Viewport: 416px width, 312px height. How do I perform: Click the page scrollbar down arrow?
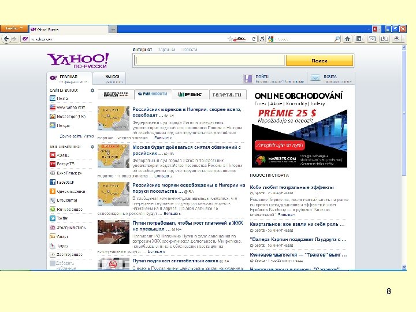click(x=404, y=267)
